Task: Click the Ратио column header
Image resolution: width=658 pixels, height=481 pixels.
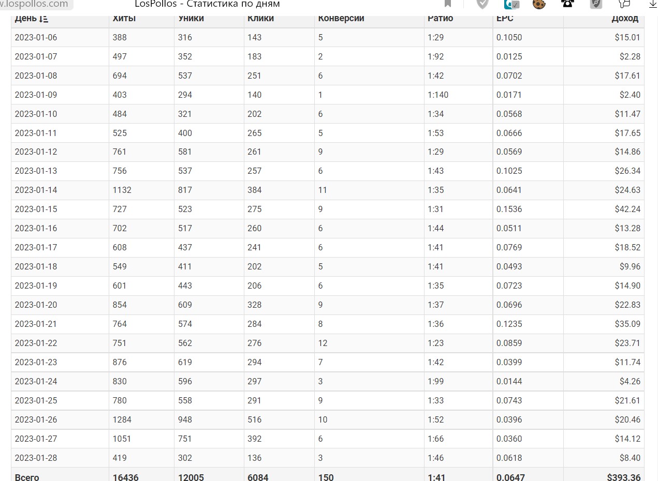Action: (x=440, y=19)
